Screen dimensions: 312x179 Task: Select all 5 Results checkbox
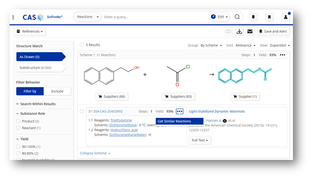pyautogui.click(x=82, y=45)
